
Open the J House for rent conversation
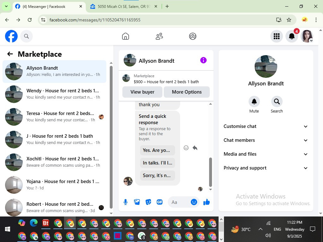tap(54, 139)
